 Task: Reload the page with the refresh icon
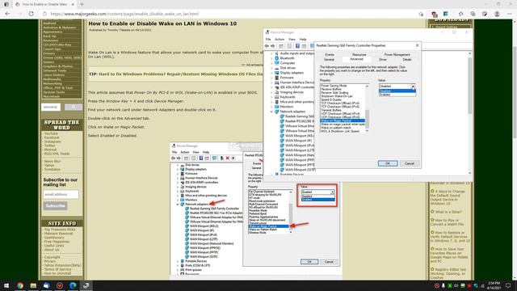coord(32,14)
